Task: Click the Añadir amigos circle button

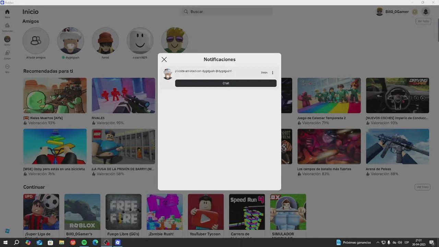Action: (x=36, y=41)
